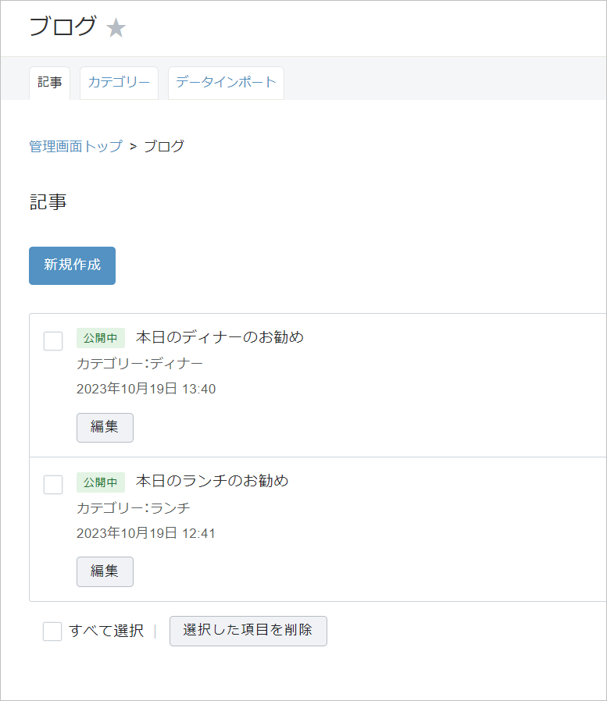Image resolution: width=607 pixels, height=701 pixels.
Task: Click the 新規作成 button
Action: pos(72,265)
